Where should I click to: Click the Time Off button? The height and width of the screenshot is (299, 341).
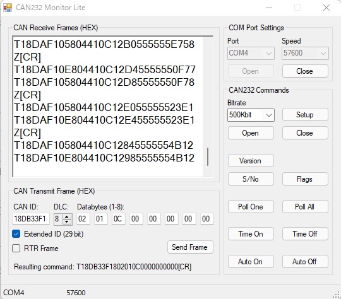pos(305,234)
